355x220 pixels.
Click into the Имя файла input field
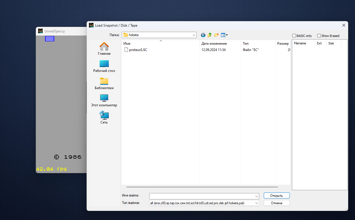click(202, 196)
